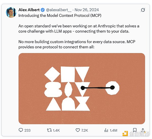Click the repost arrows icon
The image size is (152, 139).
[x=49, y=130]
